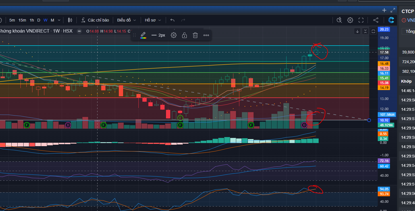Open the pencil line color picker
This screenshot has width=415, height=211.
(143, 35)
